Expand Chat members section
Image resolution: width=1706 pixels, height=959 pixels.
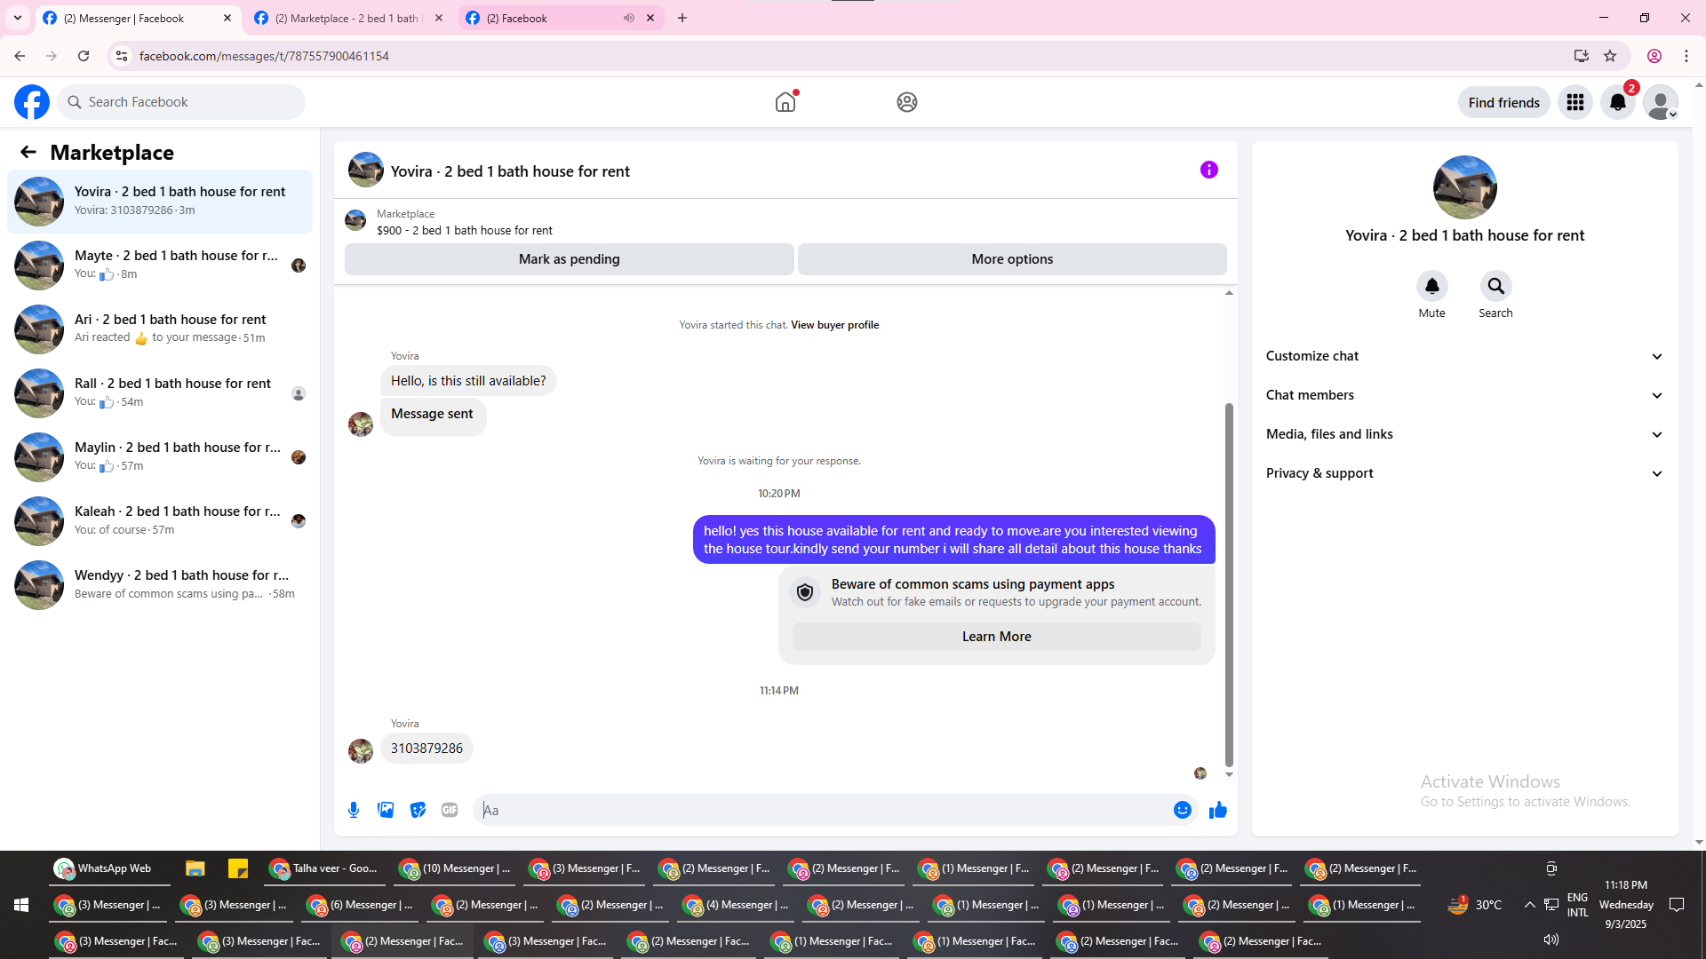(1465, 395)
